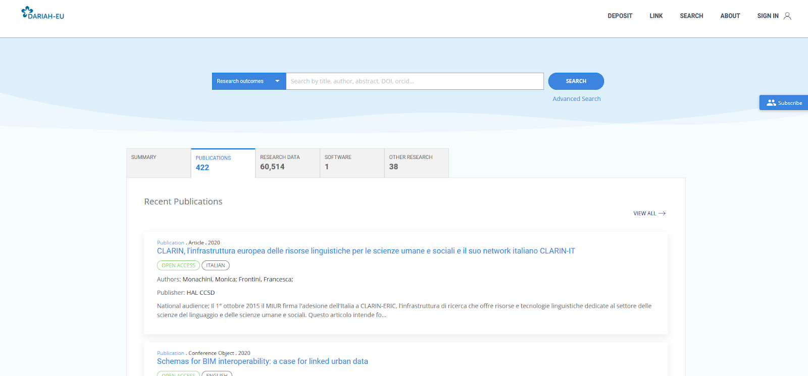Open the SEARCH menu item
The width and height of the screenshot is (808, 376).
[x=691, y=16]
